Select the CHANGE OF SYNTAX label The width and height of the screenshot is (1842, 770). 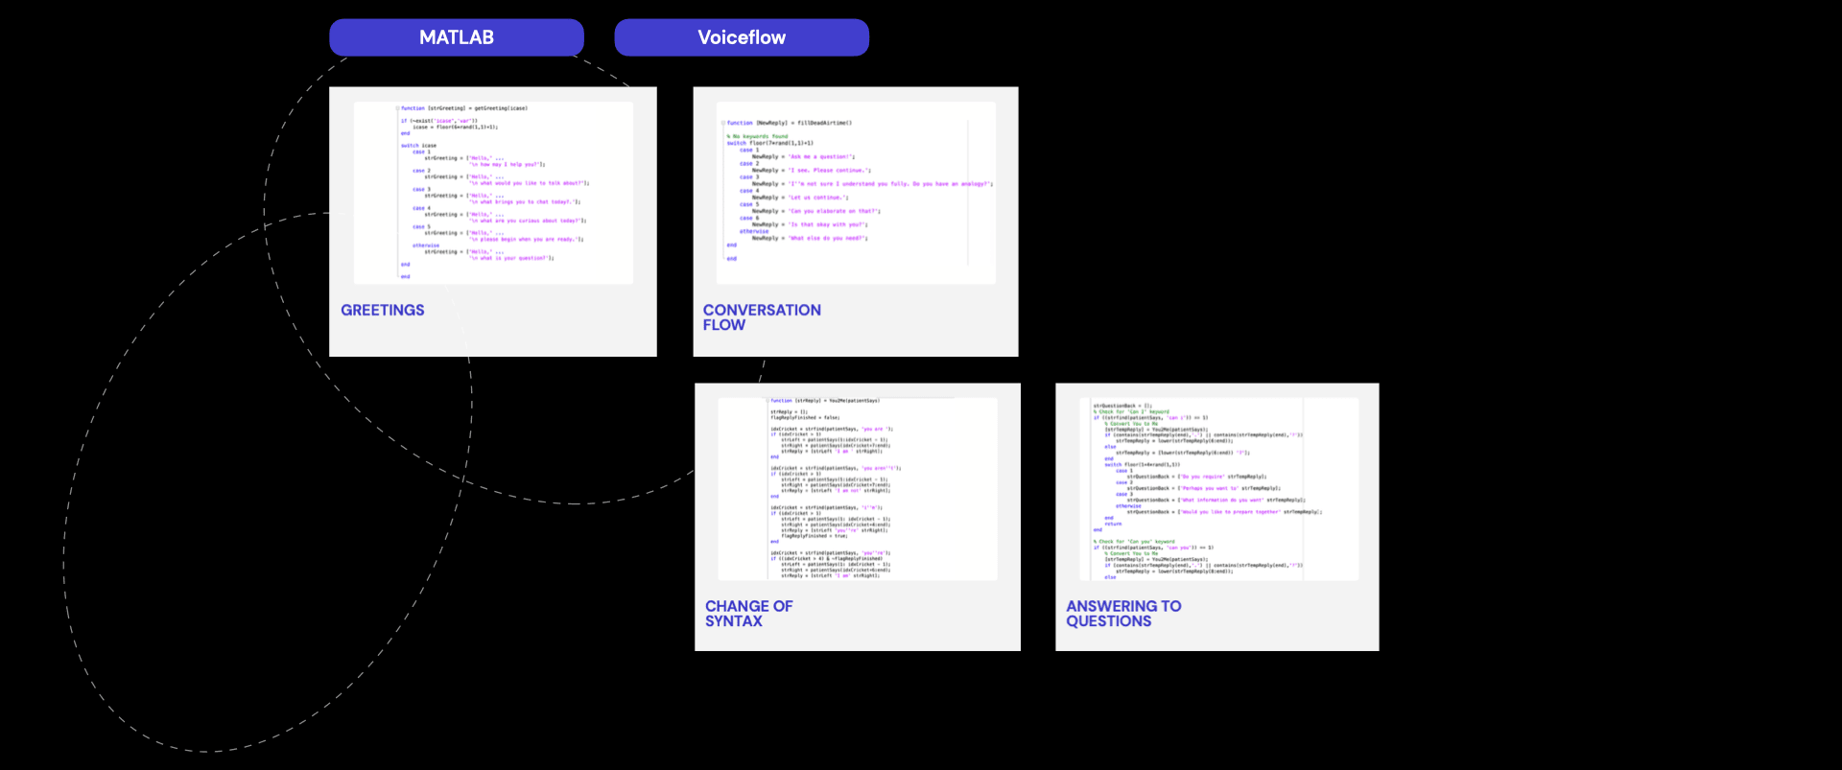tap(749, 614)
